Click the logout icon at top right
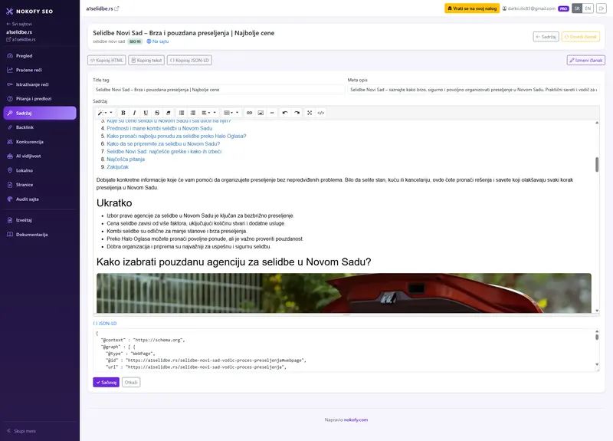Screen dimensions: 613x441 (x=601, y=8)
